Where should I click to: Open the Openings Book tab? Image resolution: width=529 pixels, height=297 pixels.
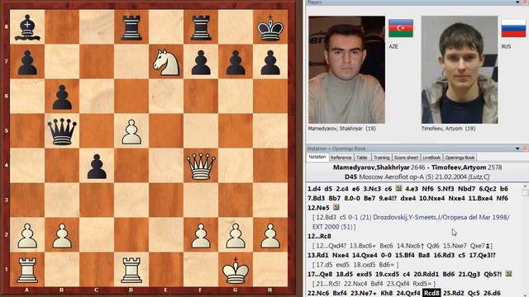click(460, 158)
